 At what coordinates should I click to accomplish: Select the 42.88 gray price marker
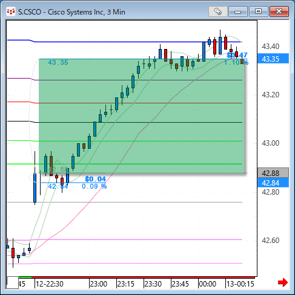point(273,173)
